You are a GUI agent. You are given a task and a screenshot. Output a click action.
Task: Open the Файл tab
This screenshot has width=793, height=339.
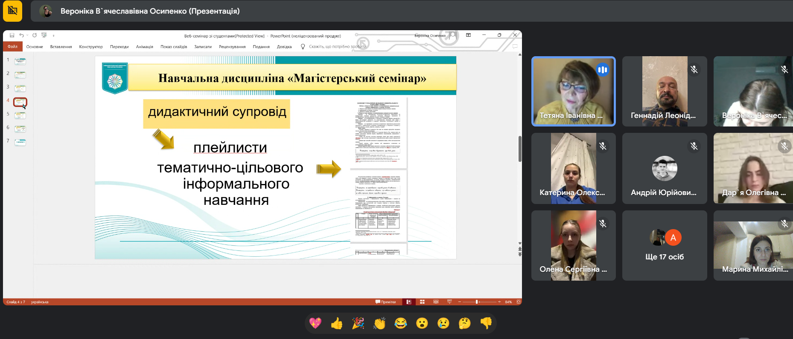pyautogui.click(x=12, y=46)
